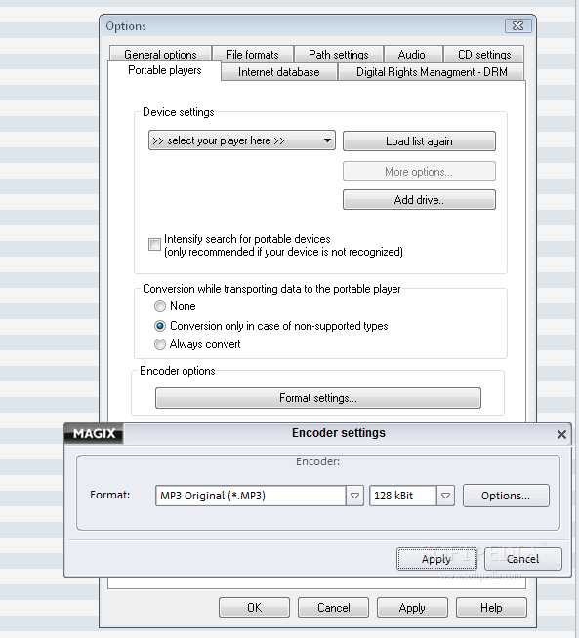Image resolution: width=579 pixels, height=638 pixels.
Task: Click the MAGIX logo in Encoder settings
Action: click(94, 433)
